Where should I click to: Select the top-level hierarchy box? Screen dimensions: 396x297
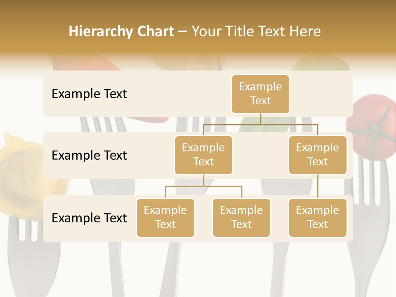260,94
